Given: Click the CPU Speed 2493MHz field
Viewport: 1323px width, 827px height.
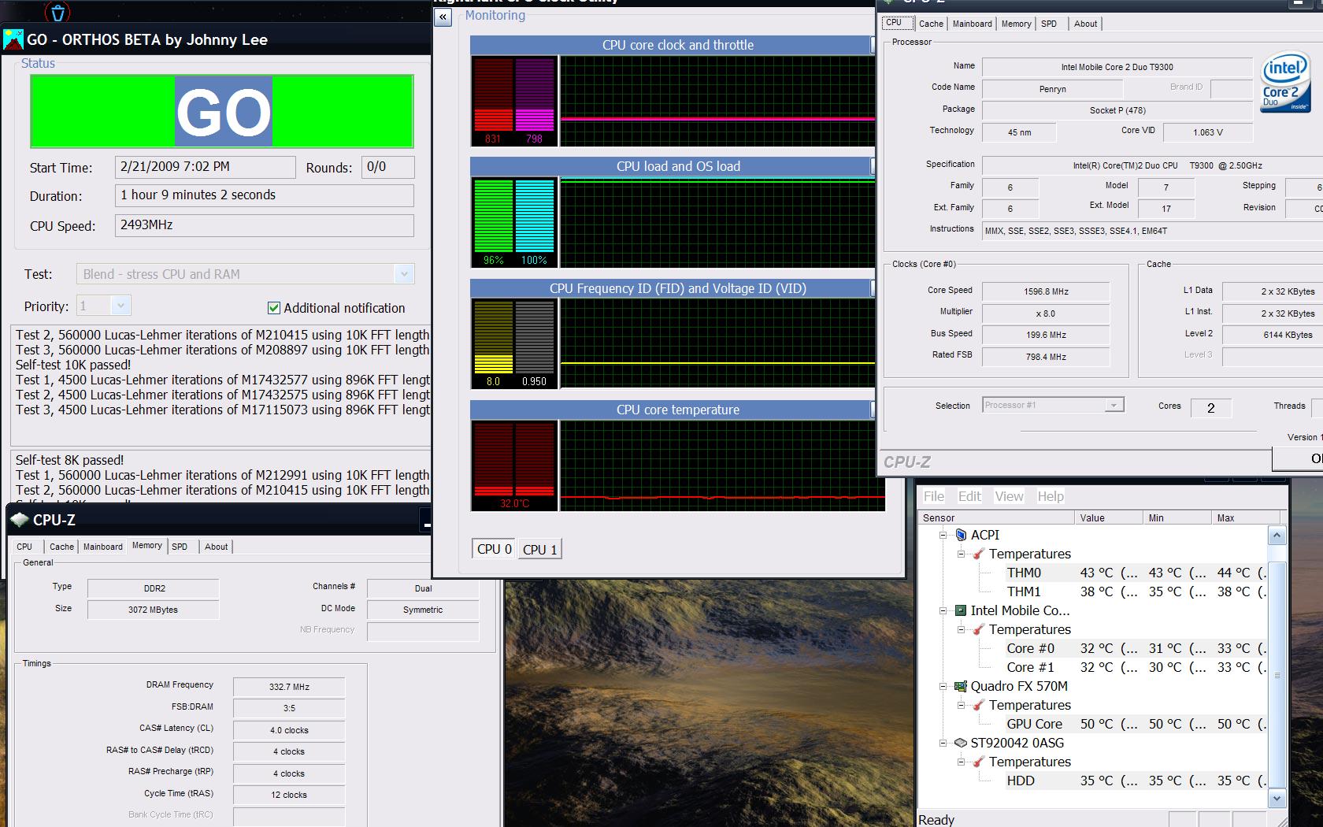Looking at the screenshot, I should 265,225.
